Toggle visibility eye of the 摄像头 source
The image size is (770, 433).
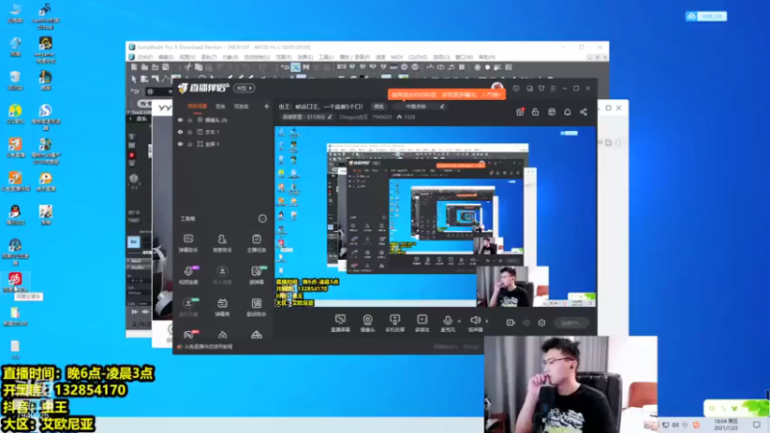pyautogui.click(x=180, y=119)
